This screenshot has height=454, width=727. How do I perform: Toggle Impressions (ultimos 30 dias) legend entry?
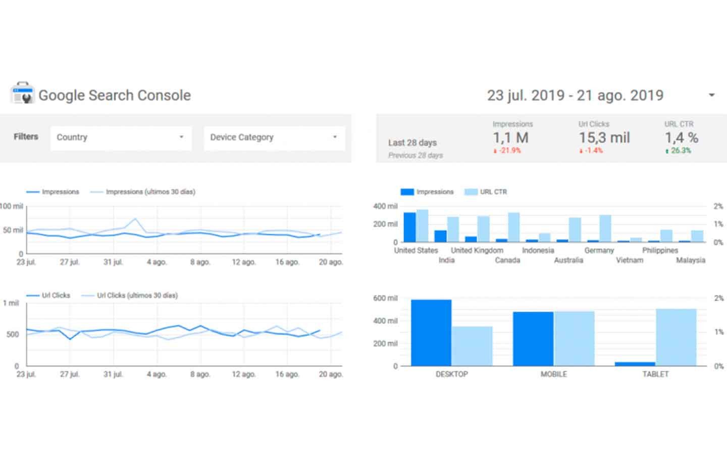[x=143, y=192]
